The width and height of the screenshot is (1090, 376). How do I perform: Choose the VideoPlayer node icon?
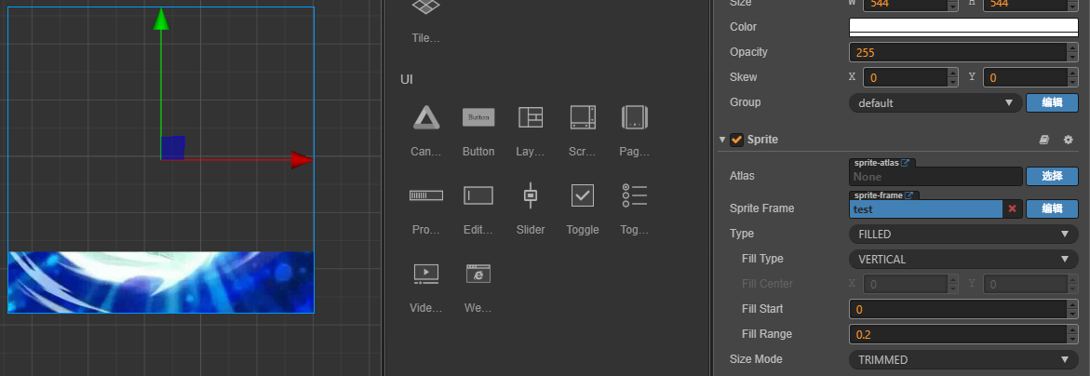[426, 273]
